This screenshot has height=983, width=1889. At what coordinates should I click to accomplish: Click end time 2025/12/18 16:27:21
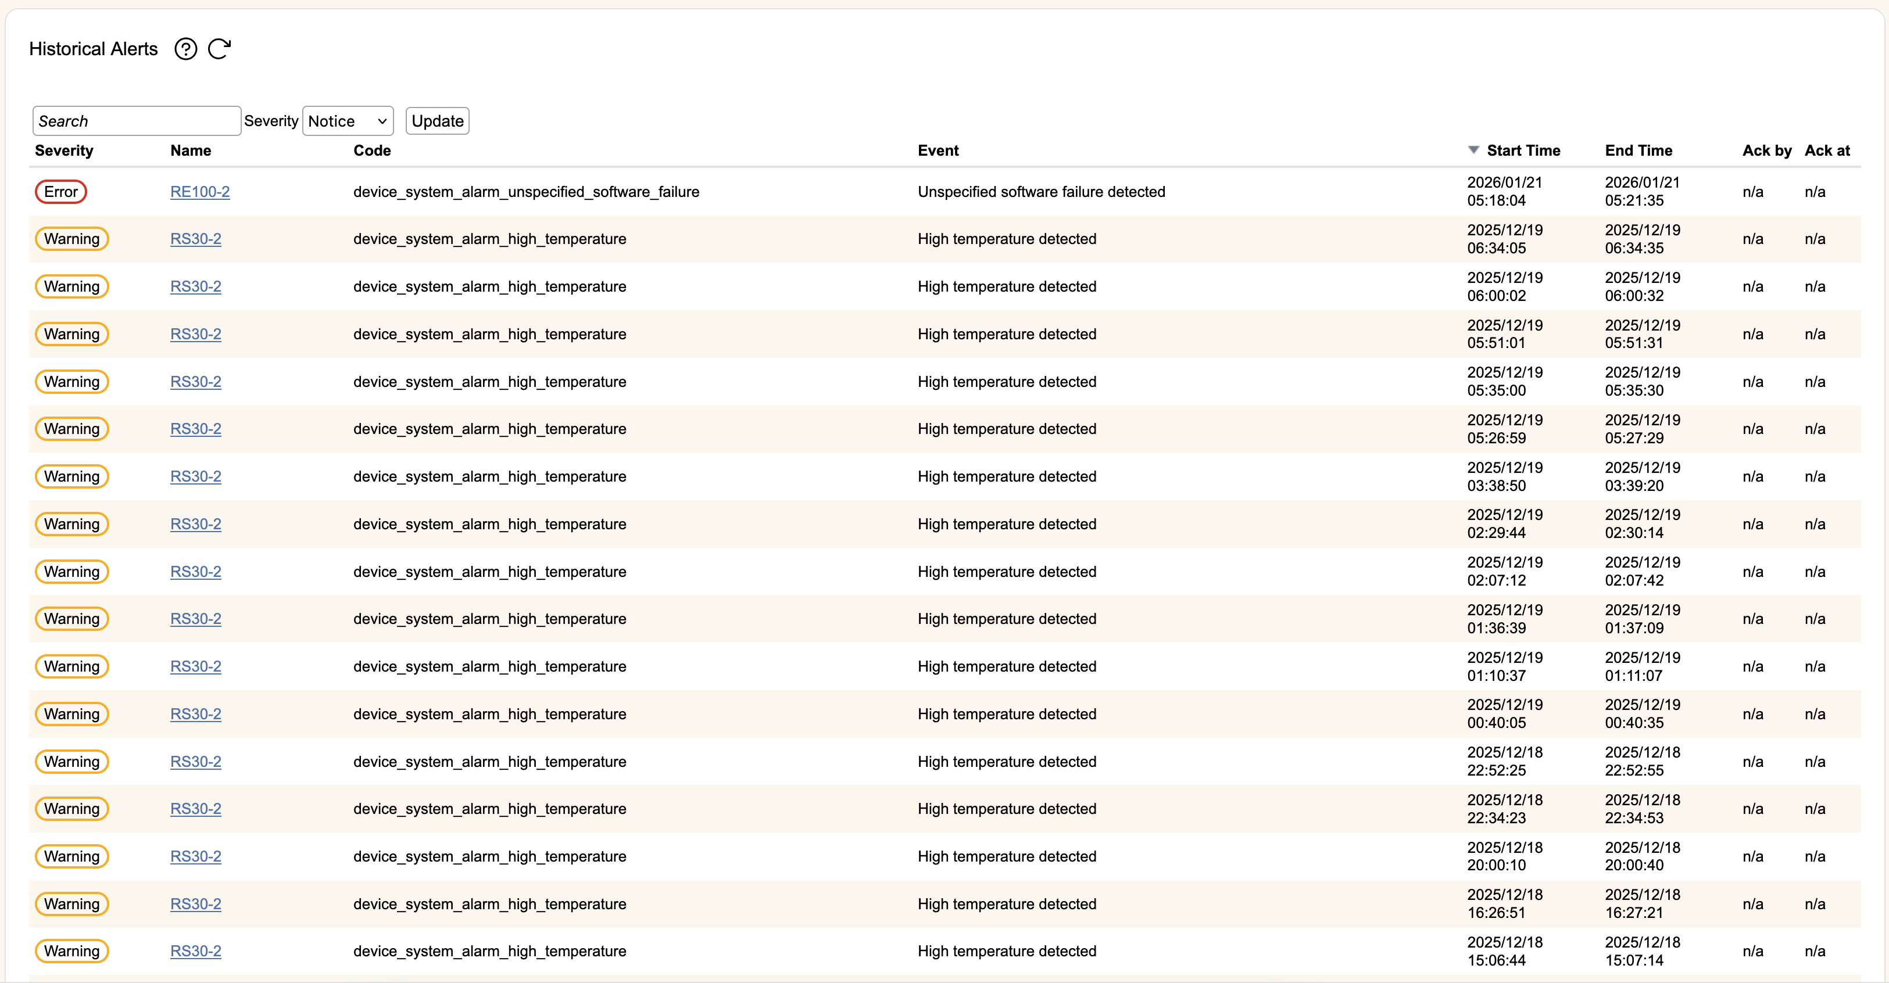click(1642, 904)
